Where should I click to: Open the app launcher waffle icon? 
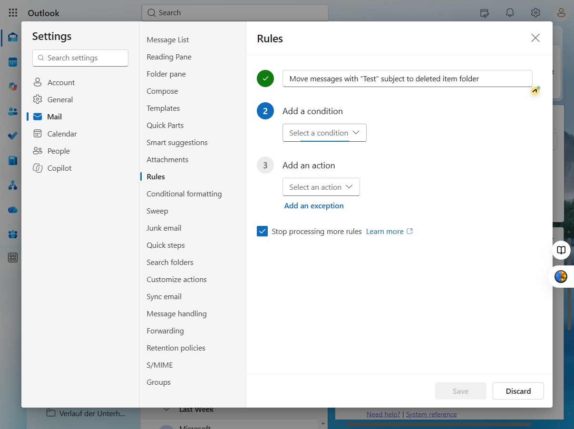tap(13, 13)
